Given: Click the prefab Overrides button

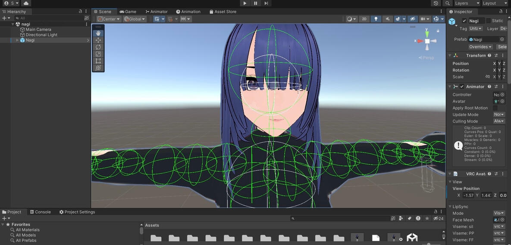Looking at the screenshot, I should tap(480, 47).
